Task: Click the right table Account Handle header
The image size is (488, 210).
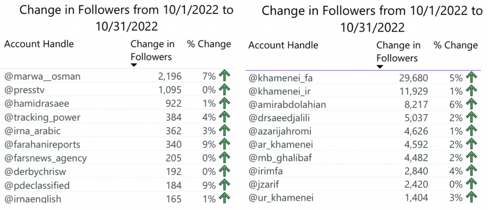Action: coord(283,45)
